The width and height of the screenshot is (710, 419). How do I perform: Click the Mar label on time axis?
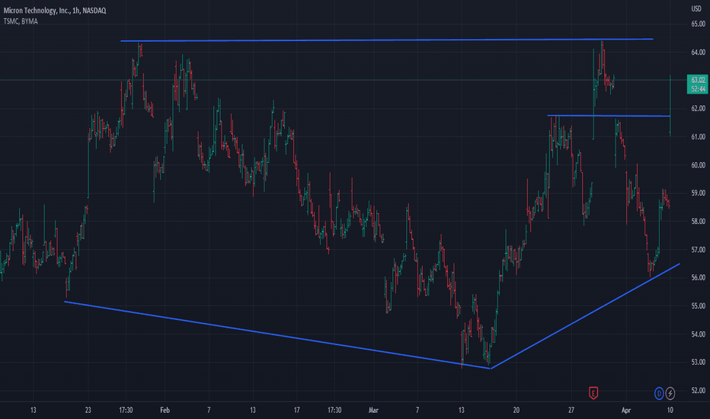(373, 411)
